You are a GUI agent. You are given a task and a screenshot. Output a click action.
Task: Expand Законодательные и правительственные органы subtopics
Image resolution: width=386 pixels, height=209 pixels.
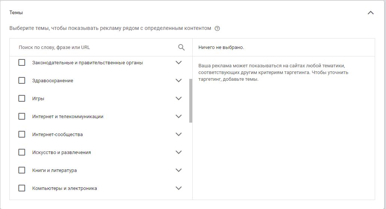tap(178, 63)
